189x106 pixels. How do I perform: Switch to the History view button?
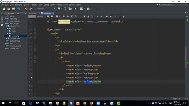40,17
